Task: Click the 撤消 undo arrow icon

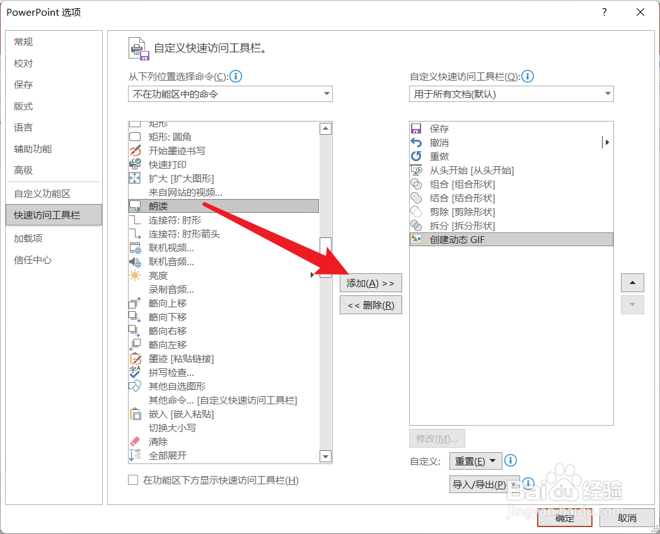Action: (x=416, y=142)
